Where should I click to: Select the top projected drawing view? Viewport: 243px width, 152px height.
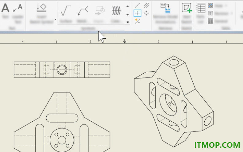point(62,70)
